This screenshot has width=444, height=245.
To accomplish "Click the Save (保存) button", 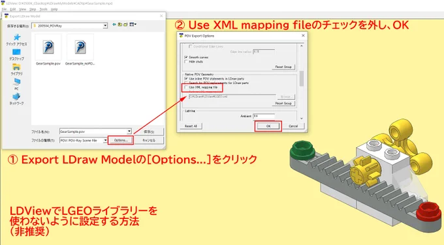I will point(149,132).
